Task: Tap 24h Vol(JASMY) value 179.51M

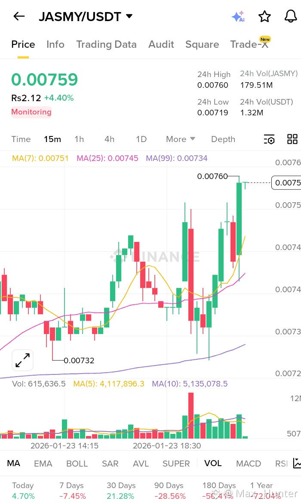Action: [x=256, y=85]
